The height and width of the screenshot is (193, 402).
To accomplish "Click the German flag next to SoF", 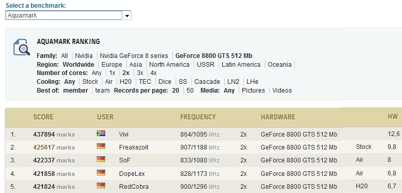I will click(x=101, y=159).
